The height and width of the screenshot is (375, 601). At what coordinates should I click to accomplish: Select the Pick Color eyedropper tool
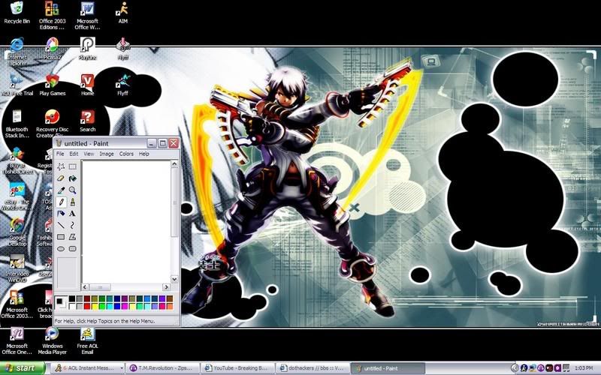click(x=61, y=190)
